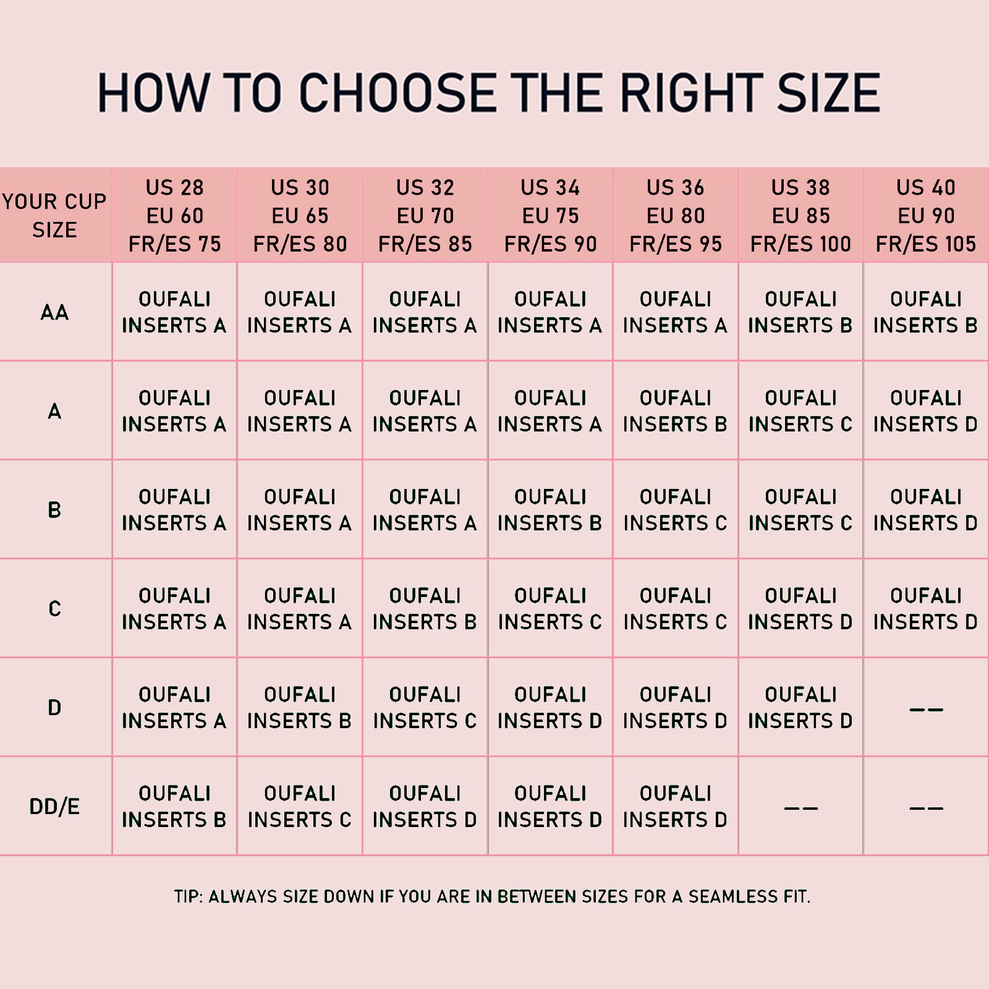Select the dash cell for DD/E cup US 38
This screenshot has width=989, height=989.
(x=800, y=806)
